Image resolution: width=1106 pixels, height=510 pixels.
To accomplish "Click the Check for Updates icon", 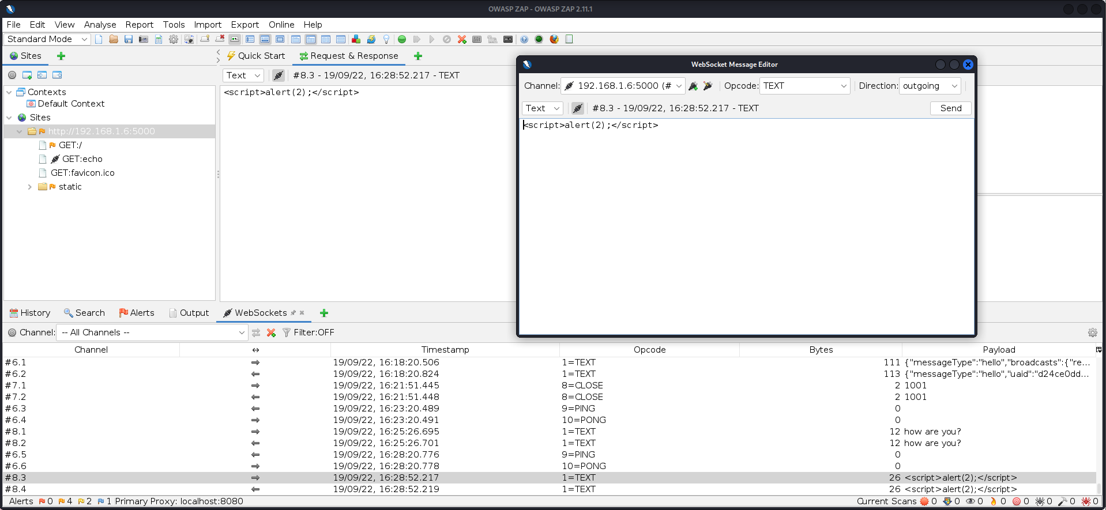I will pos(371,39).
